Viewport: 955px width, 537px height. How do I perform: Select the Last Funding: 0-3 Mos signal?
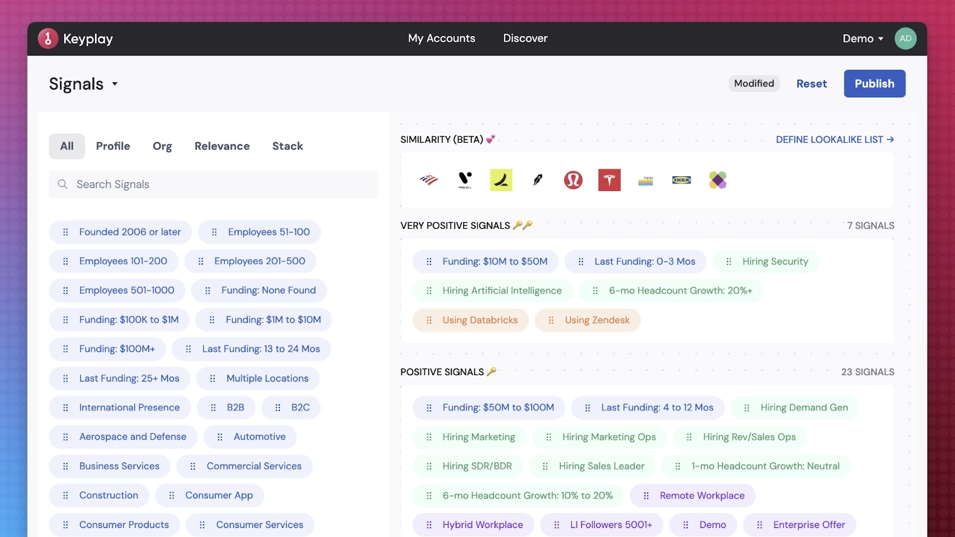tap(636, 262)
